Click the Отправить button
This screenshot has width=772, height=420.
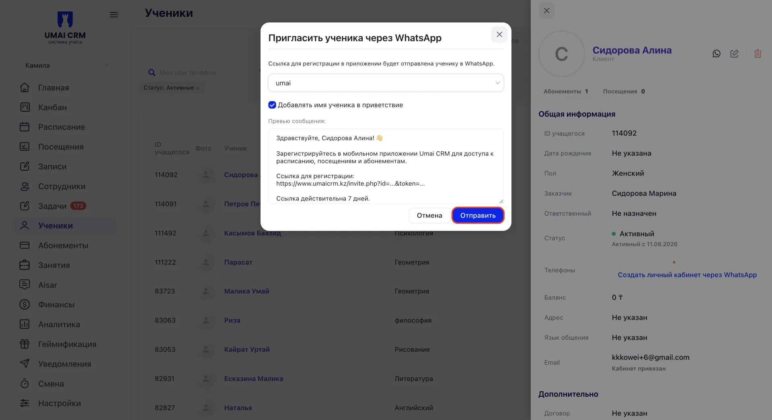pos(478,216)
